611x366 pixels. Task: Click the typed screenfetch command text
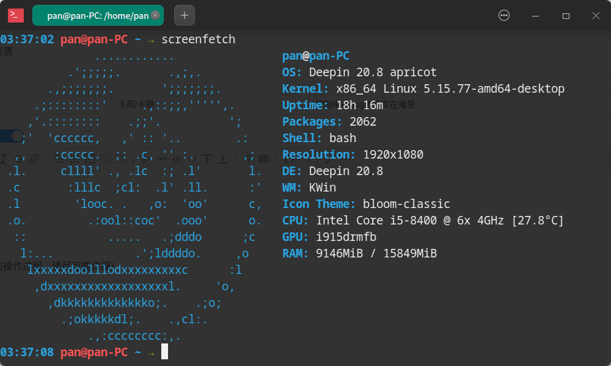198,40
